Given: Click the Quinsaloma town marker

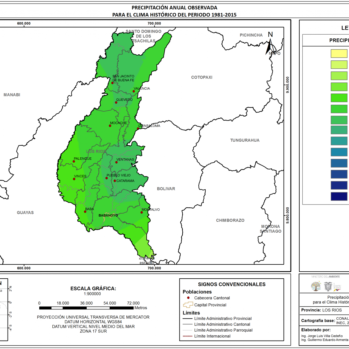Looking at the screenshot, I should 138,129.
